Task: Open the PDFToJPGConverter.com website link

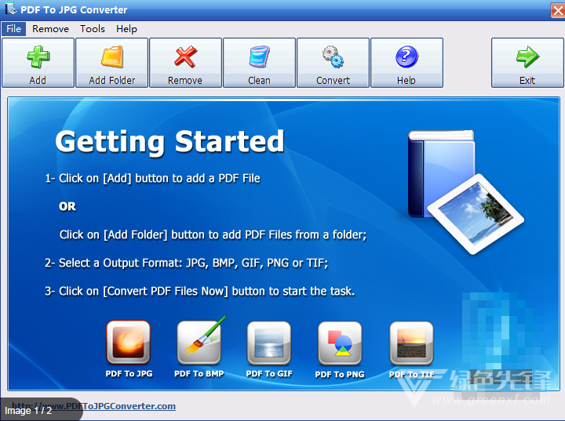Action: (93, 406)
